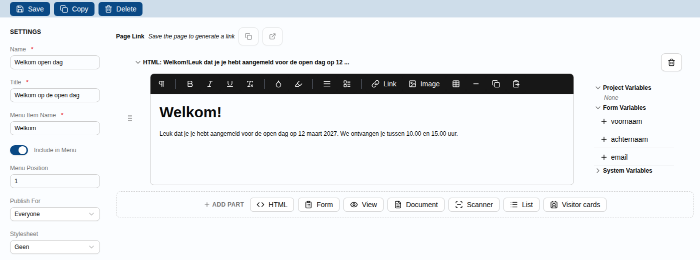The width and height of the screenshot is (700, 260).
Task: Add a Scanner part
Action: (x=474, y=205)
